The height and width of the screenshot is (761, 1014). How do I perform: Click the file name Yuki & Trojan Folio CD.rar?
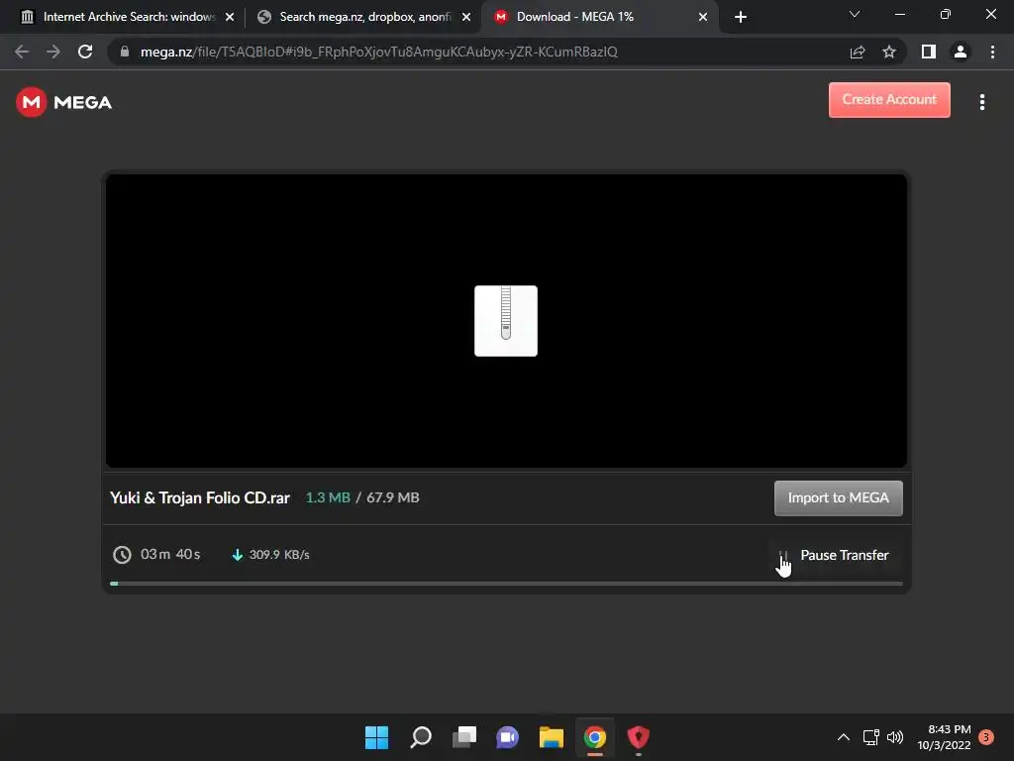pyautogui.click(x=200, y=497)
